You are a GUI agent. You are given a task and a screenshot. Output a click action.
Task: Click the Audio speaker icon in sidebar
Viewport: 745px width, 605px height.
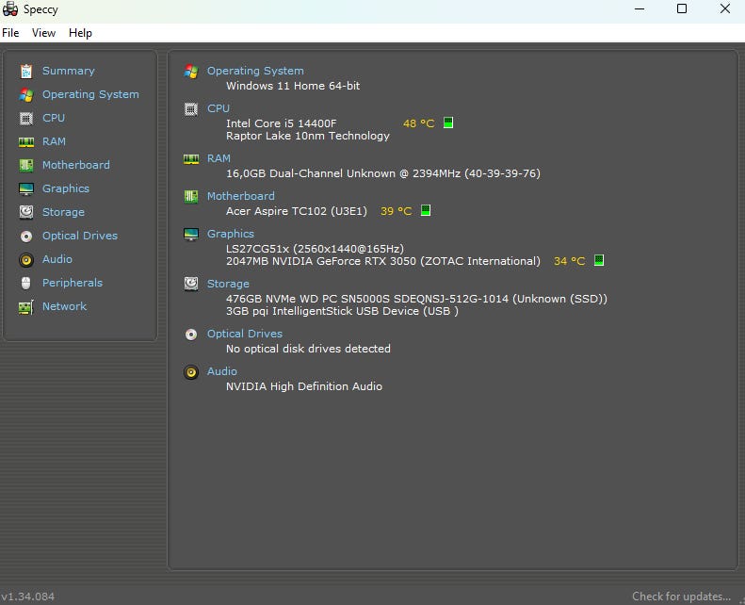[x=26, y=259]
